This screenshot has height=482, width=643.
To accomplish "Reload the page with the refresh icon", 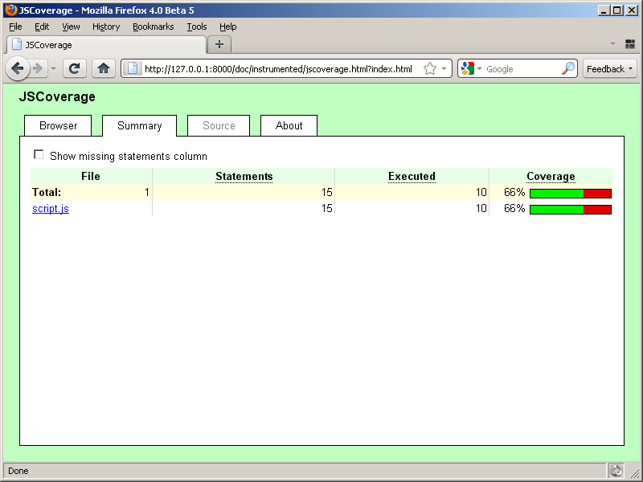I will [x=74, y=68].
